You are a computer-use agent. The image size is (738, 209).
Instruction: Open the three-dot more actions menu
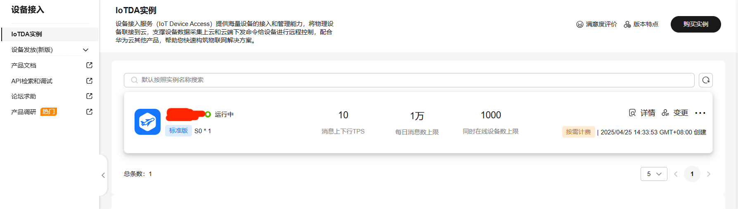[700, 113]
